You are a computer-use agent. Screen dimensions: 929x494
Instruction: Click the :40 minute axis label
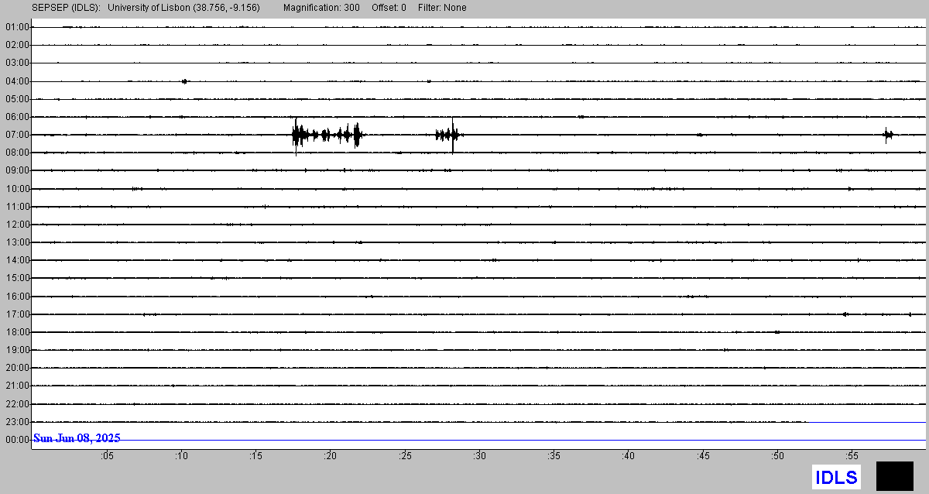point(628,456)
